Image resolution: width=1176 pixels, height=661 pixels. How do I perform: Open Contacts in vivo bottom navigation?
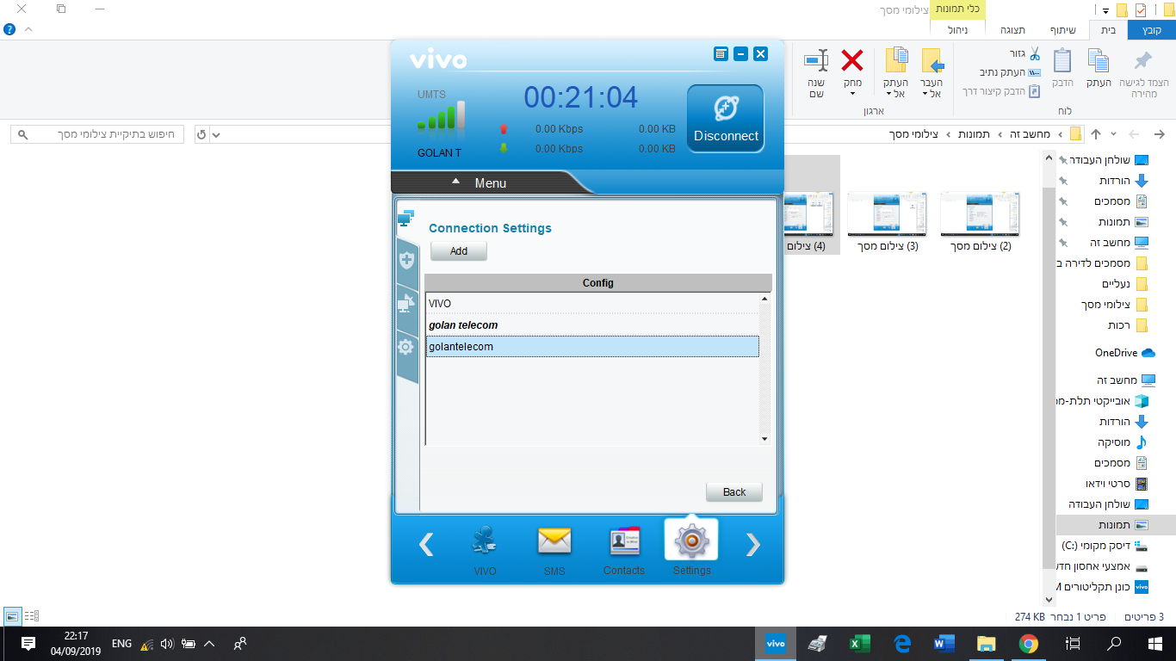click(624, 550)
